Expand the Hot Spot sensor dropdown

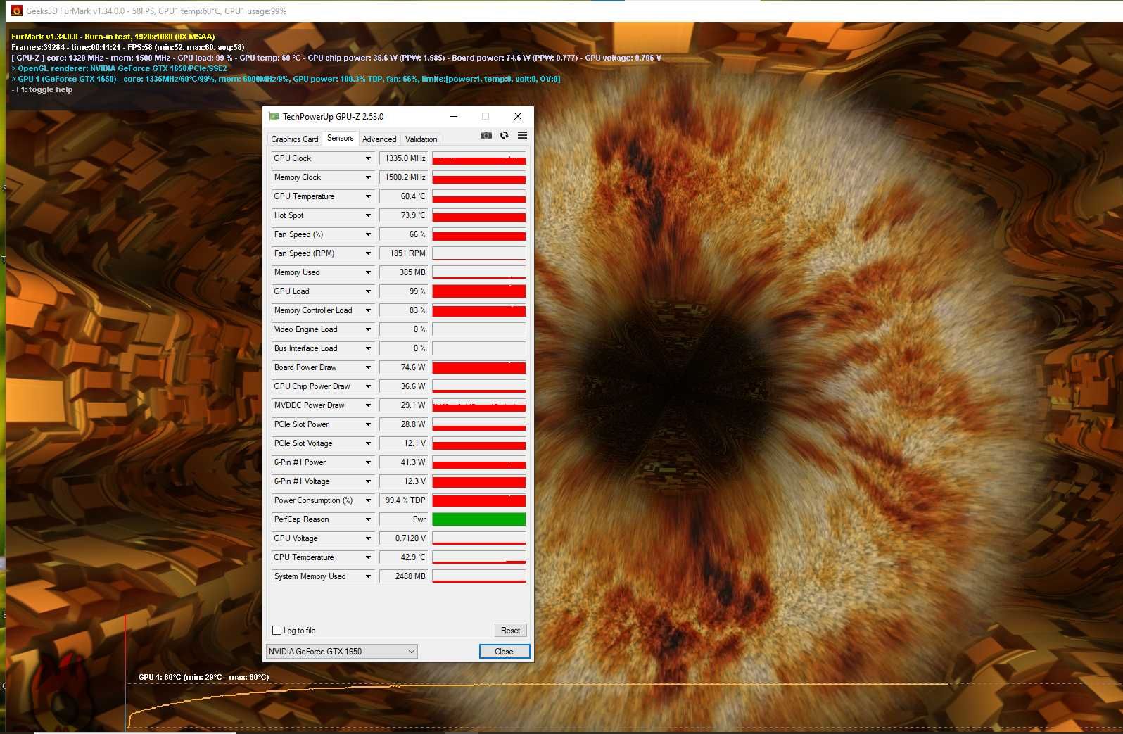(368, 215)
